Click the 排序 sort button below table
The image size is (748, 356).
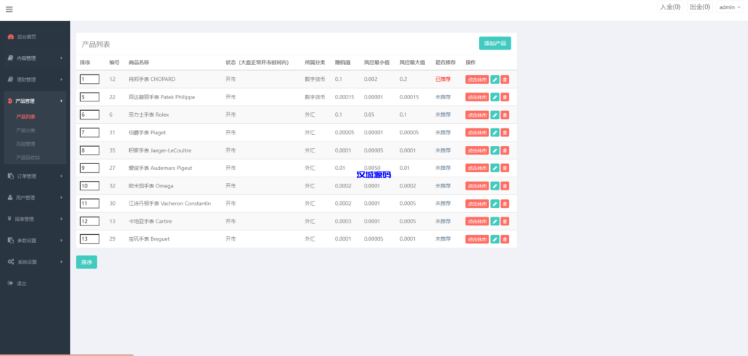point(86,262)
